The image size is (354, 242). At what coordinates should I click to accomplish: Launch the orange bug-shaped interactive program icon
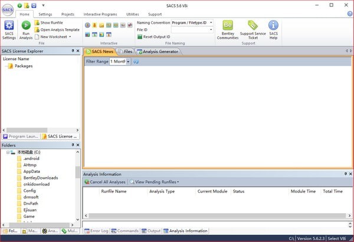tap(94, 25)
